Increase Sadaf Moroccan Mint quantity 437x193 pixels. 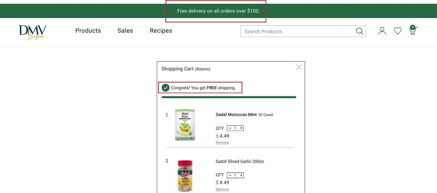241,128
